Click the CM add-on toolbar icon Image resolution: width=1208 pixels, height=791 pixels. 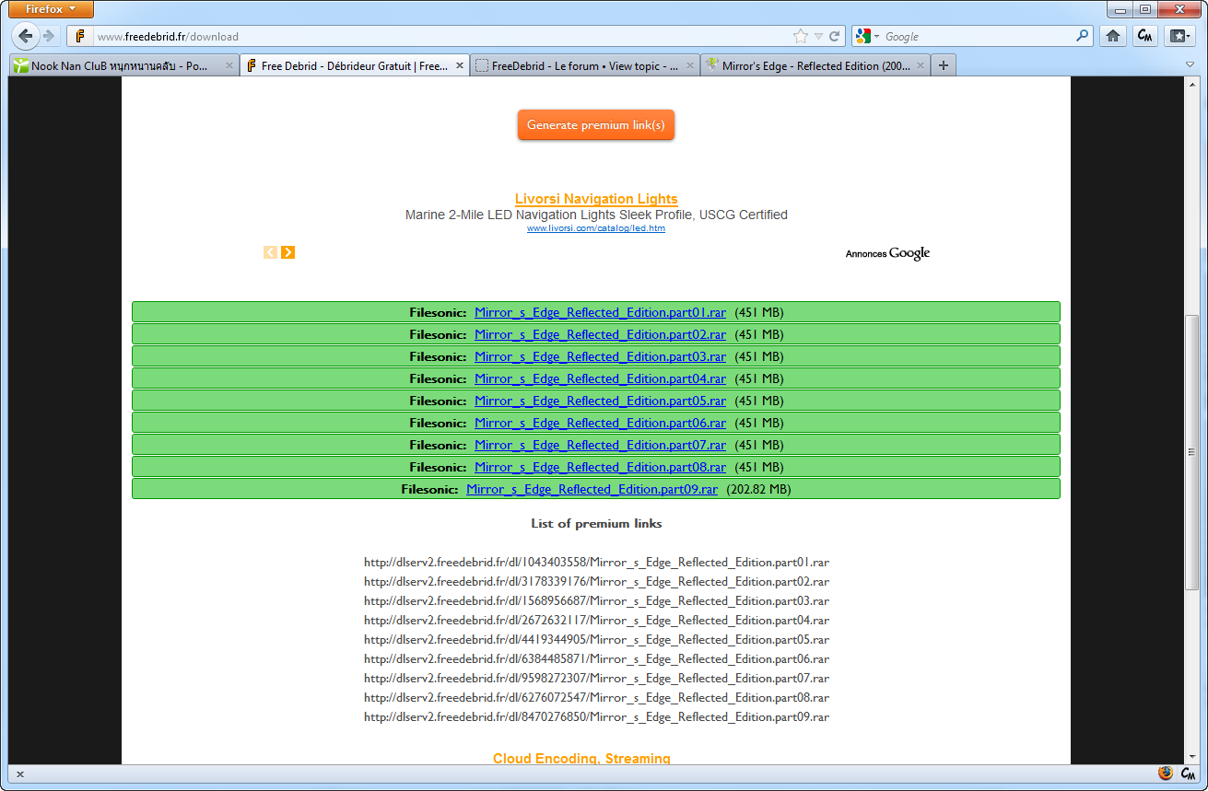pos(1145,36)
